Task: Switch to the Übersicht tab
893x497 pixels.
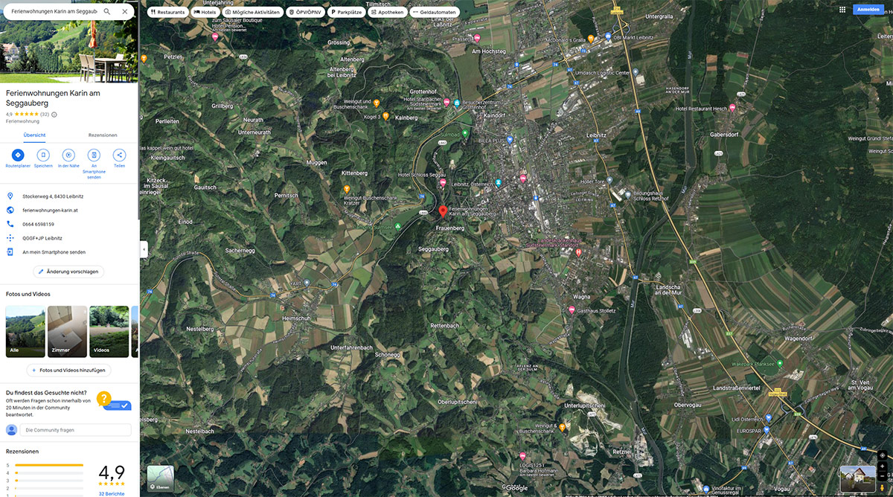Action: pyautogui.click(x=35, y=135)
